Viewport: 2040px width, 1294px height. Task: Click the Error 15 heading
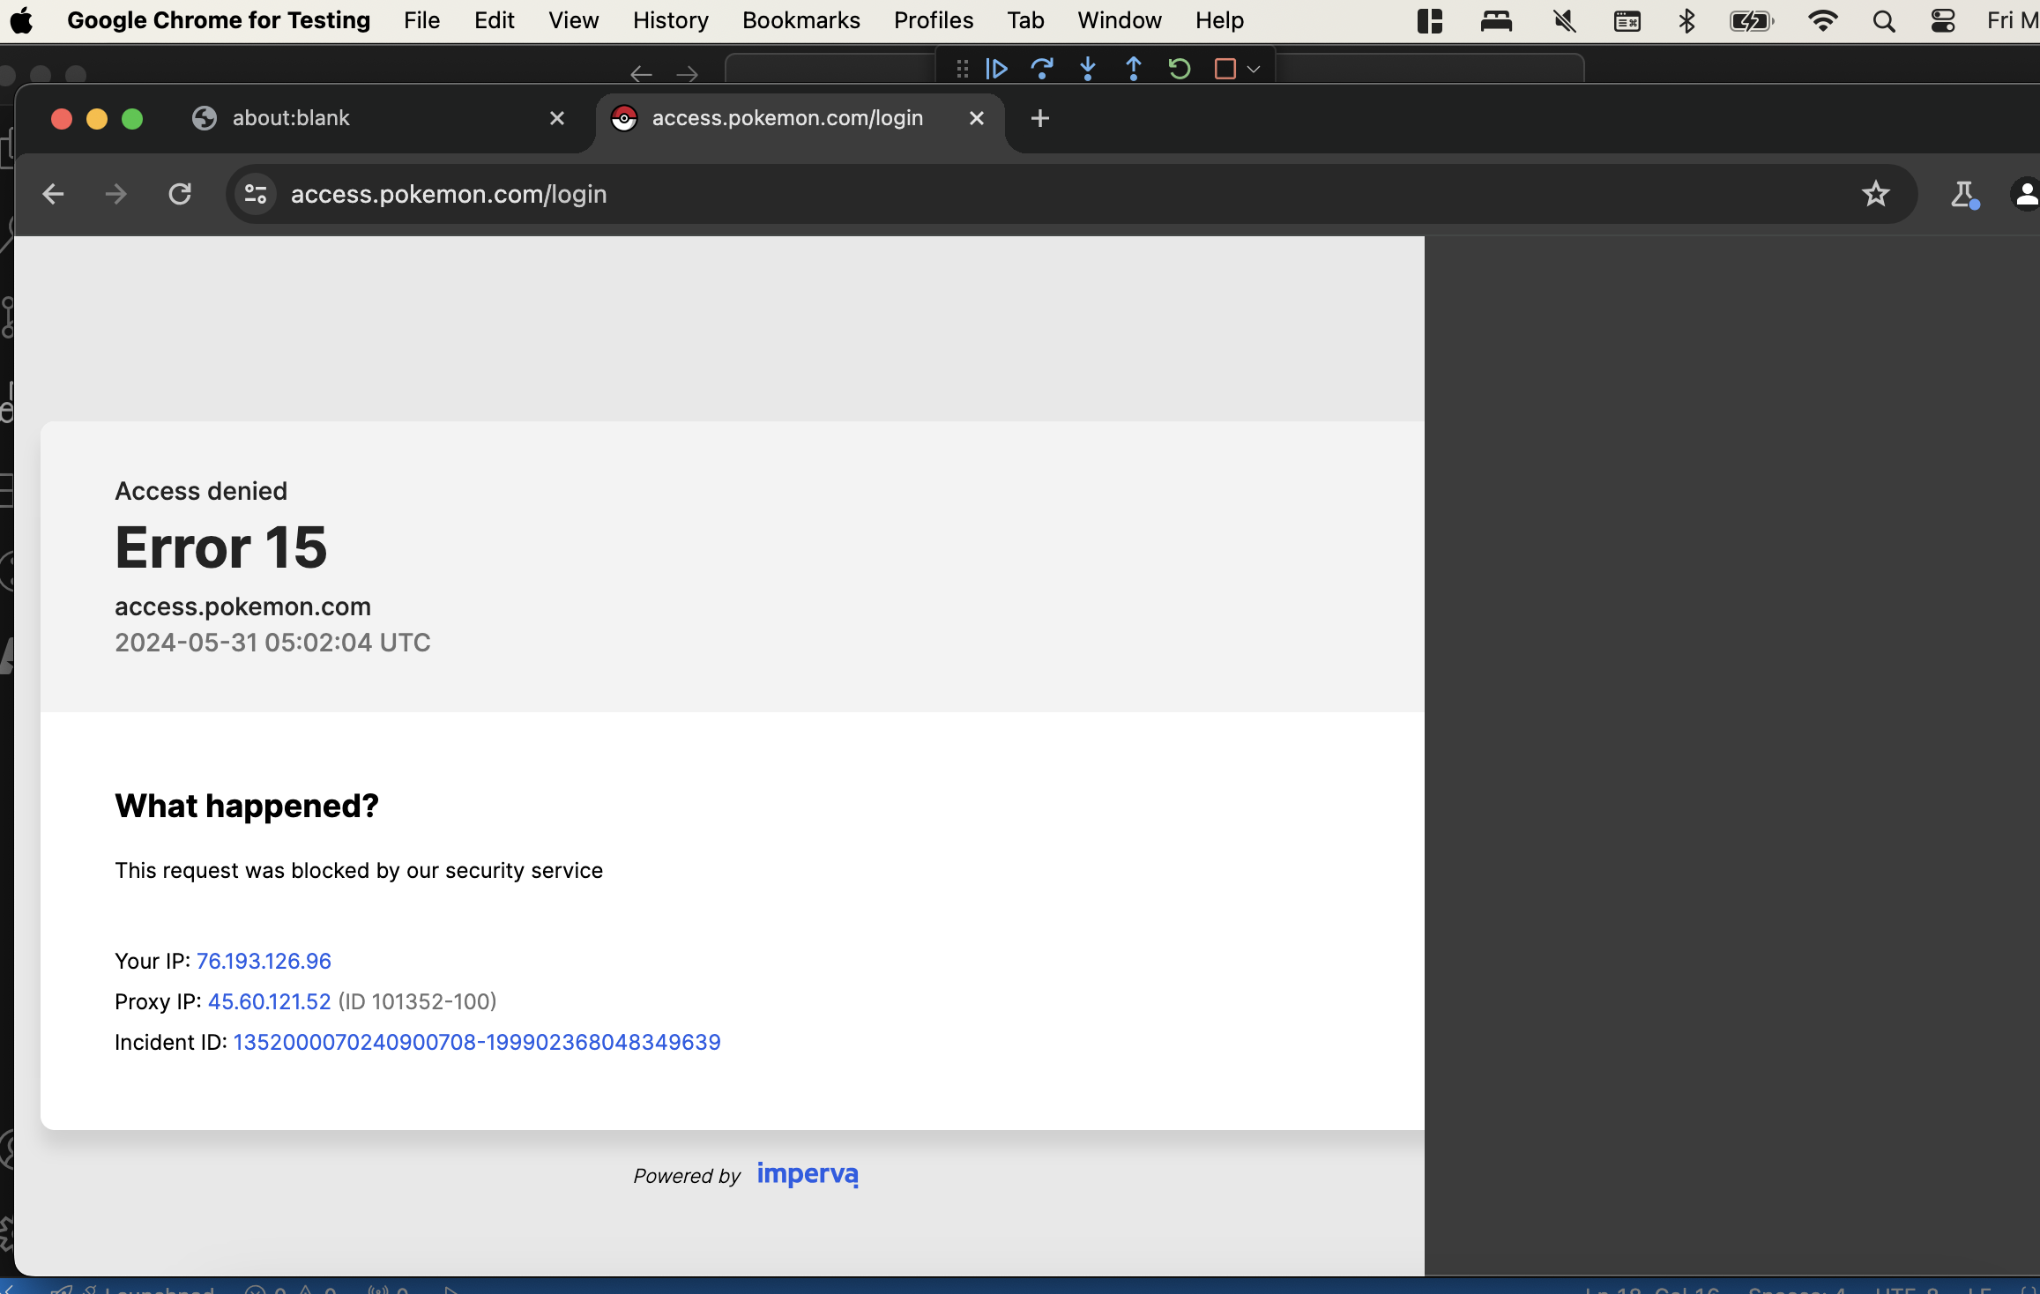coord(220,547)
